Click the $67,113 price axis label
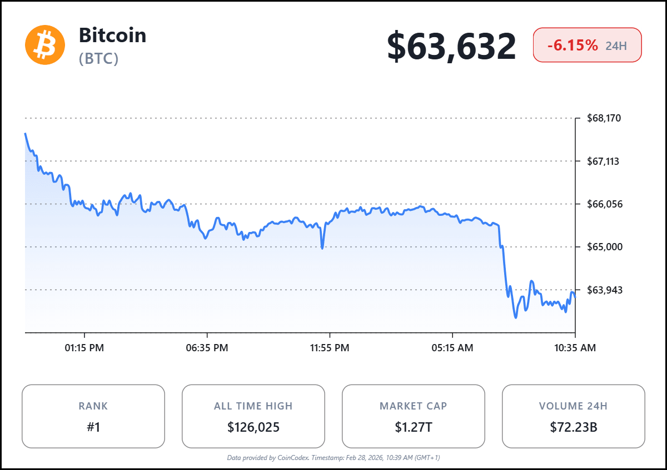This screenshot has width=667, height=470. (604, 161)
